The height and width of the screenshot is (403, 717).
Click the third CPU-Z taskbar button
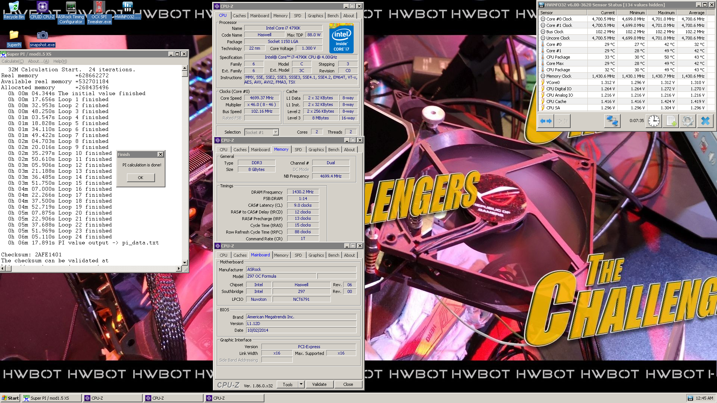tap(235, 398)
